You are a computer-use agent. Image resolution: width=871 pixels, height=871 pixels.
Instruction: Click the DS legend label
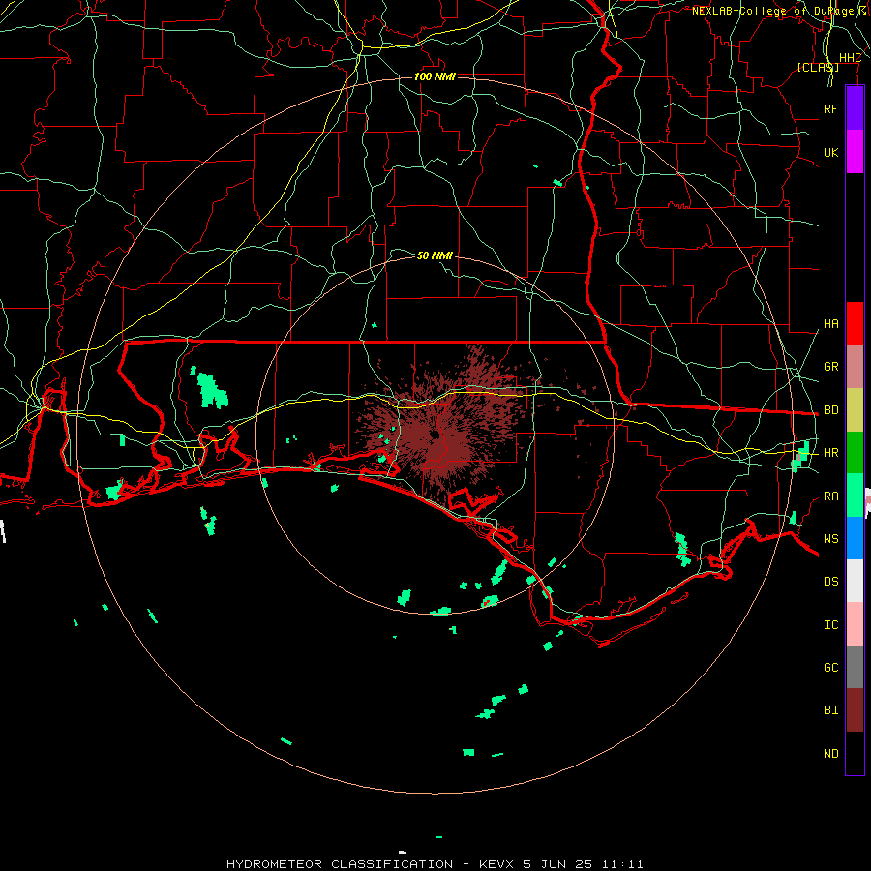pyautogui.click(x=830, y=582)
